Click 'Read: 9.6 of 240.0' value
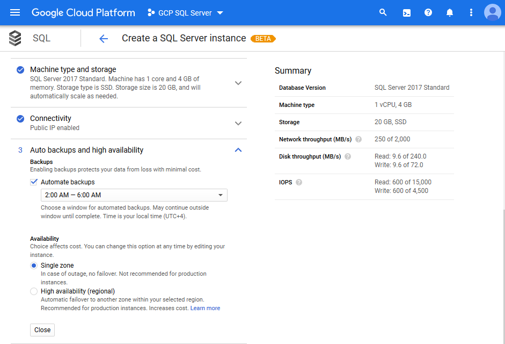Image resolution: width=505 pixels, height=344 pixels. pos(400,156)
